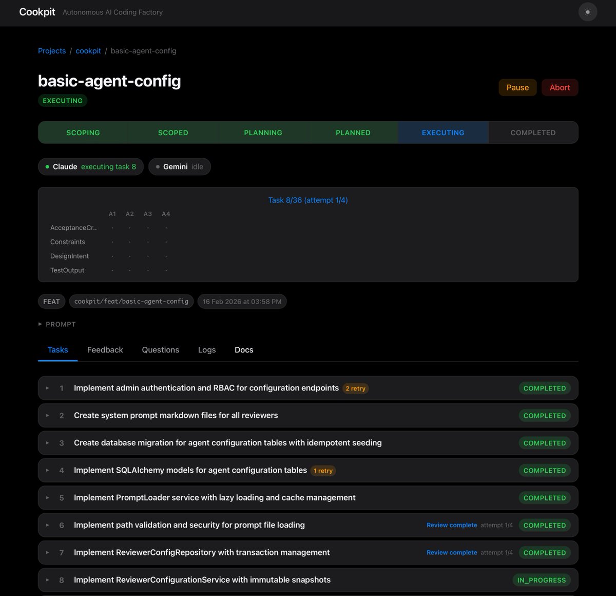Image resolution: width=616 pixels, height=596 pixels.
Task: Expand the PROMPT disclosure section
Action: tap(57, 324)
